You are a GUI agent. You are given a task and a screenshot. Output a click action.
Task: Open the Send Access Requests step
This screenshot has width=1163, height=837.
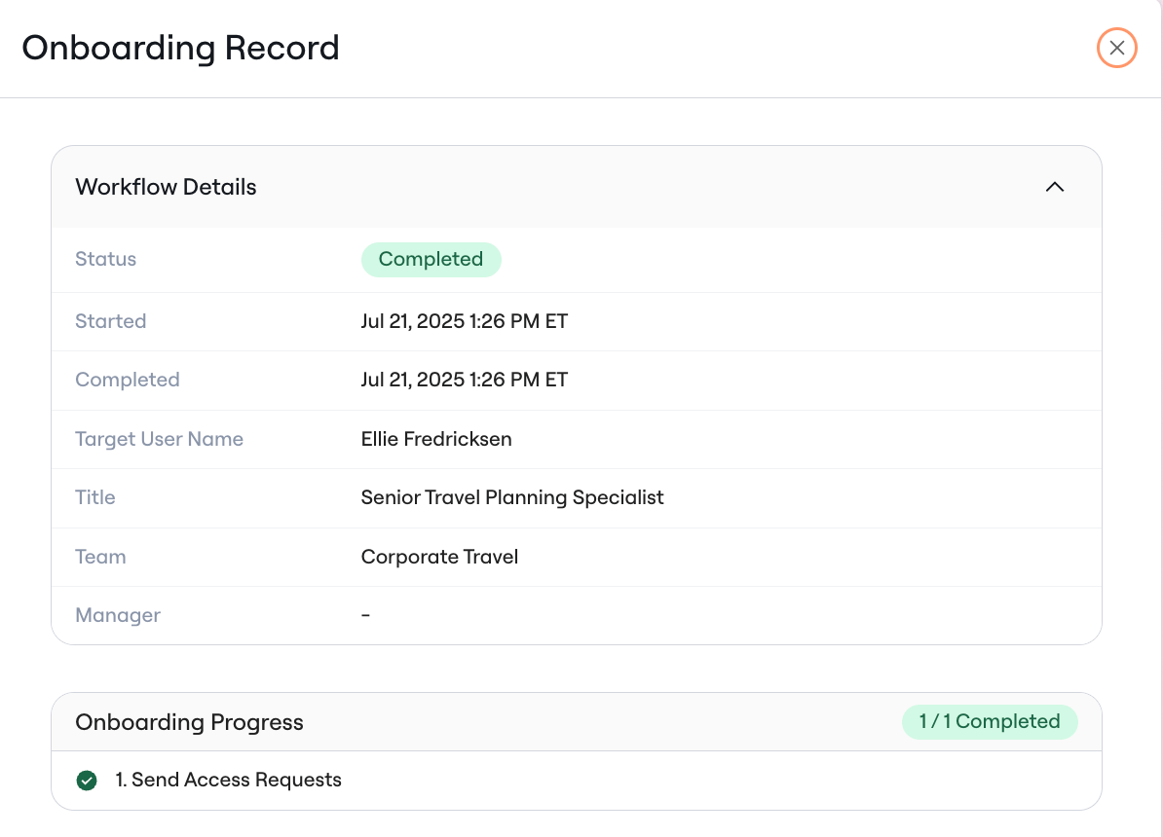tap(229, 780)
